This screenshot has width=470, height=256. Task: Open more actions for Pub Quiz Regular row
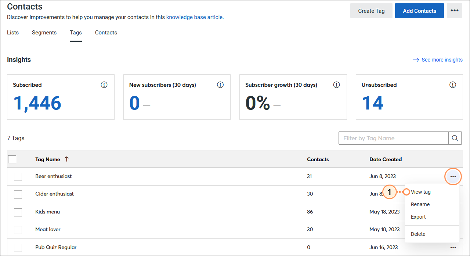[453, 248]
